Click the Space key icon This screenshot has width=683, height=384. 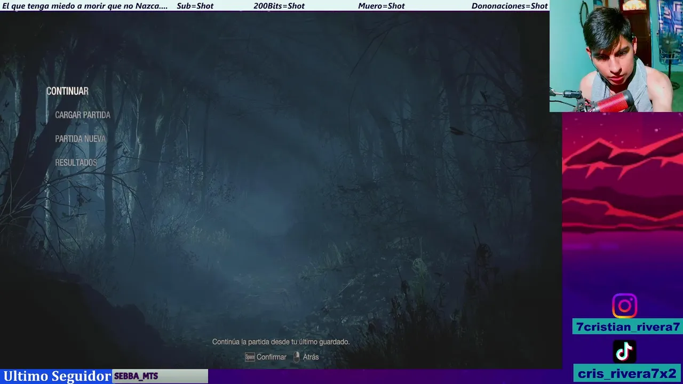pos(250,357)
